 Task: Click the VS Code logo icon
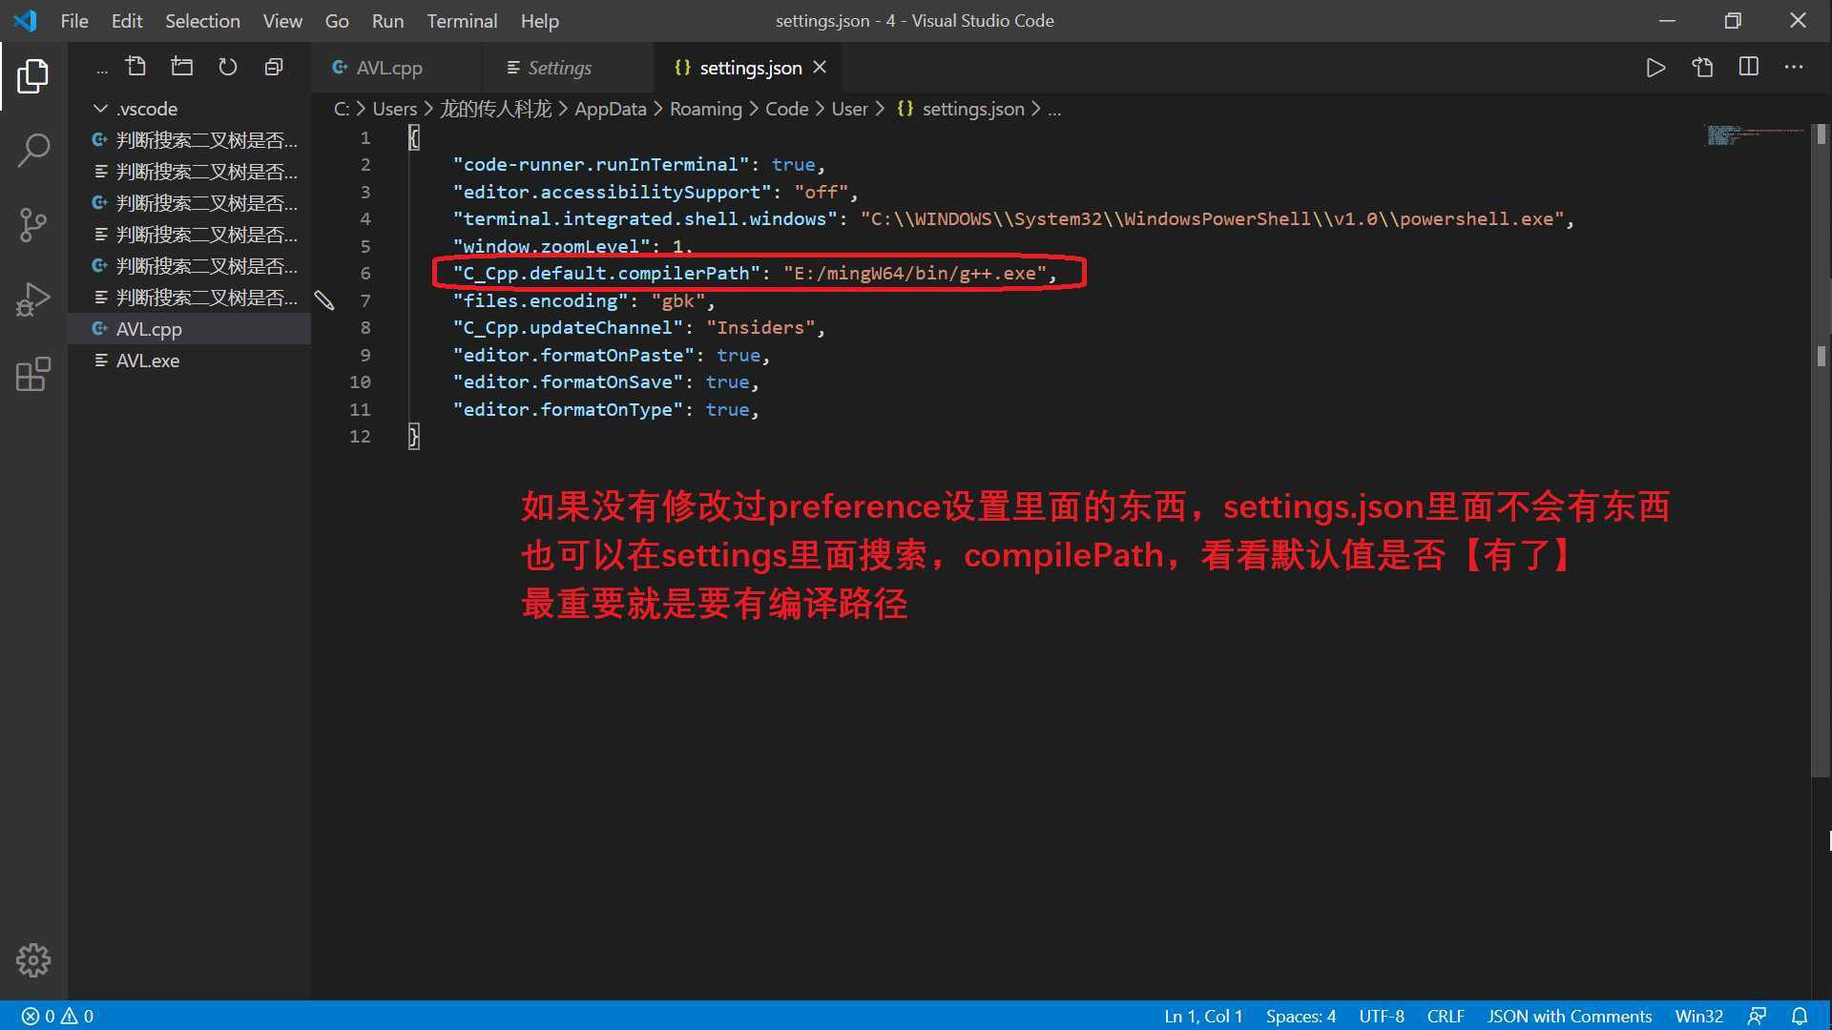click(x=26, y=21)
